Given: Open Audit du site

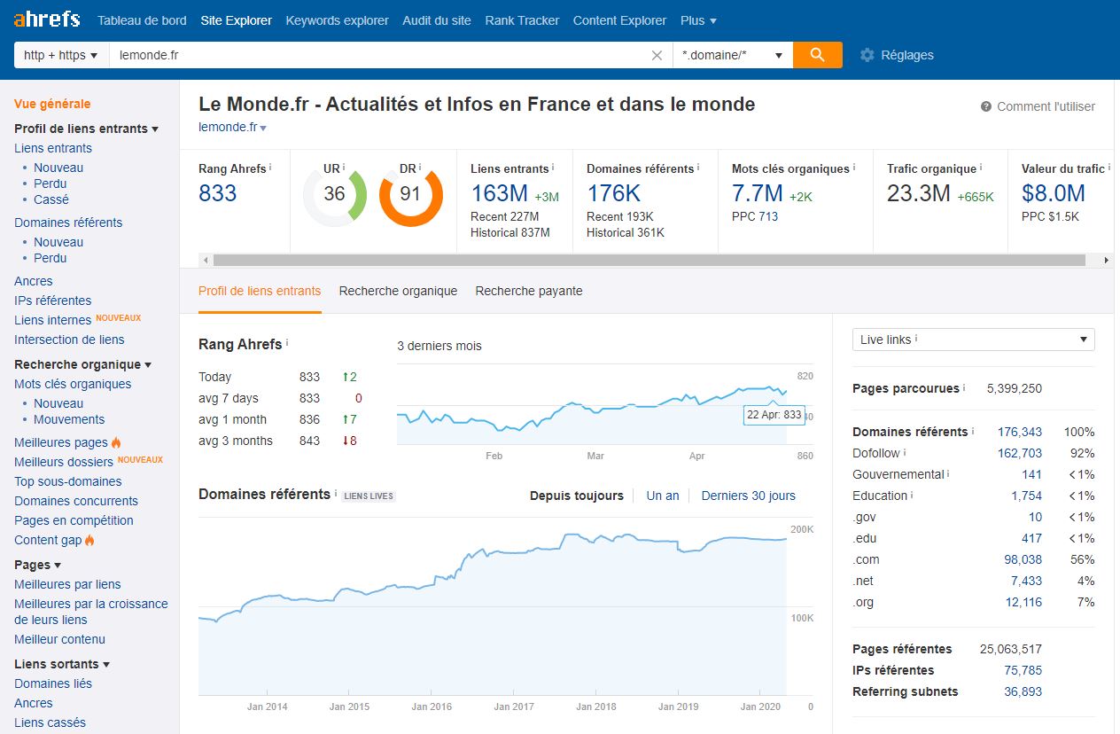Looking at the screenshot, I should (x=437, y=20).
